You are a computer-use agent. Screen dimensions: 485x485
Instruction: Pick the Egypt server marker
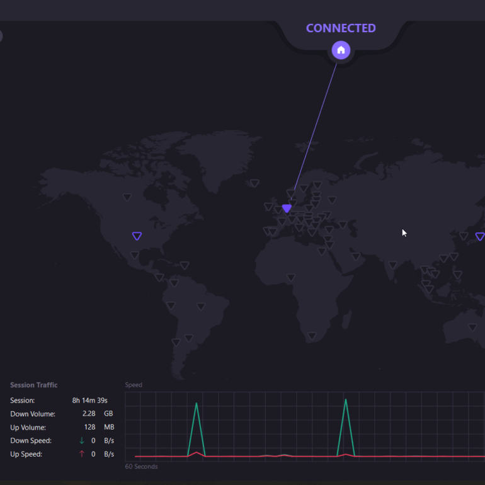322,251
